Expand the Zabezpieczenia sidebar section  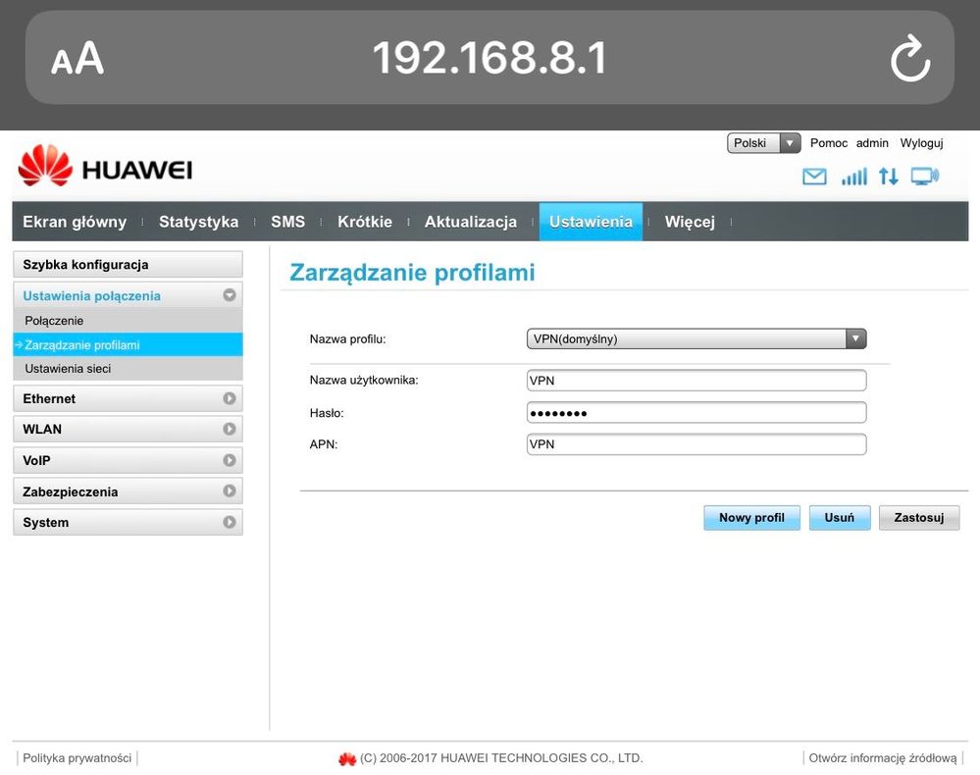pyautogui.click(x=128, y=491)
